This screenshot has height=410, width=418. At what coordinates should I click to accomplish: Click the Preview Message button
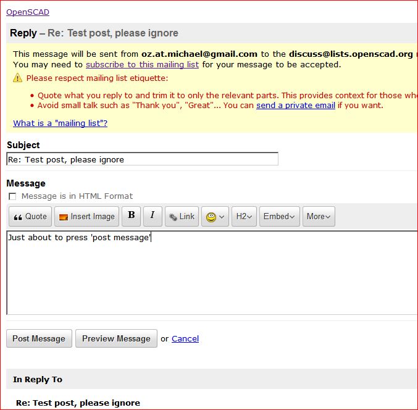point(116,338)
